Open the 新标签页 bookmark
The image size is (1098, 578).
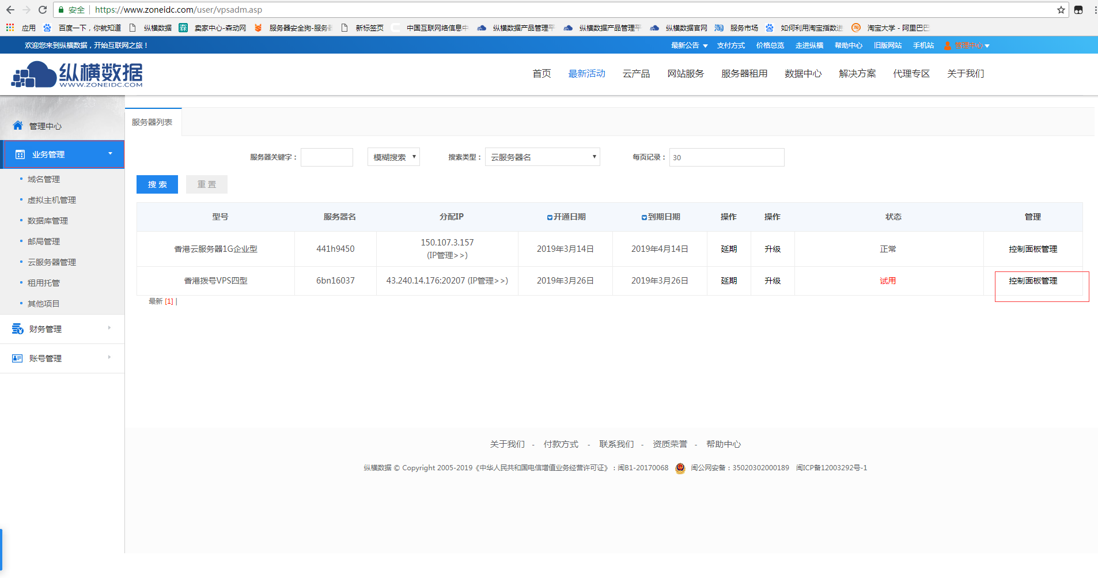pyautogui.click(x=362, y=28)
